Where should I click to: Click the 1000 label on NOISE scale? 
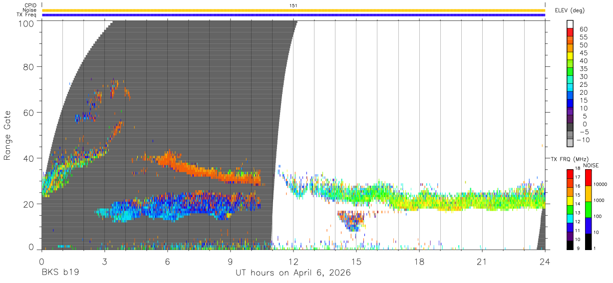click(x=599, y=201)
